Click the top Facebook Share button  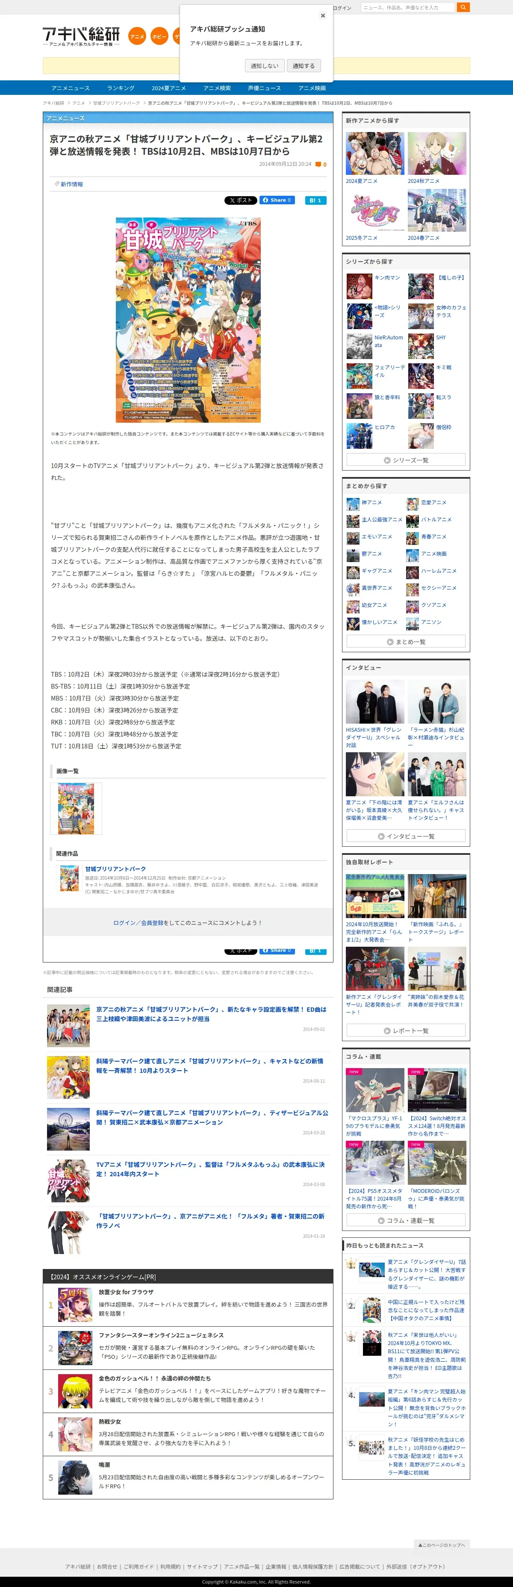point(277,200)
